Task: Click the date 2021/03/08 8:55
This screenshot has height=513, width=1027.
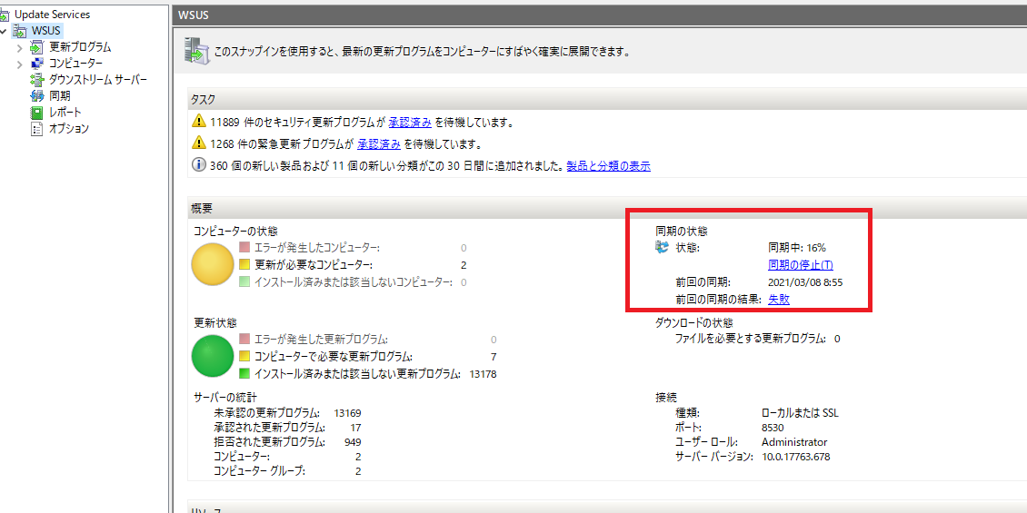Action: pos(804,282)
